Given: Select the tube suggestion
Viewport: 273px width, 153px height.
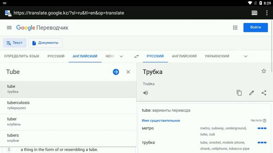Looking at the screenshot, I should click(x=68, y=89).
